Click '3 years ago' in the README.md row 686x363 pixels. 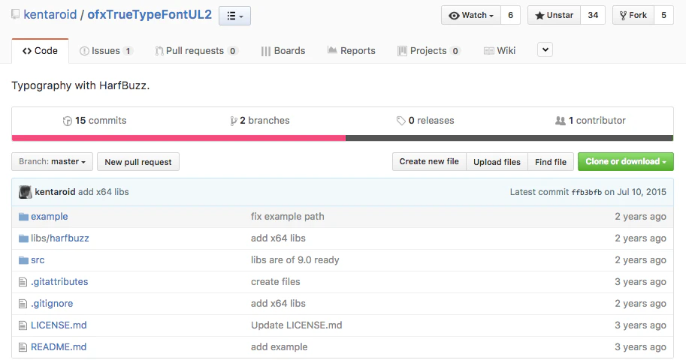point(640,347)
